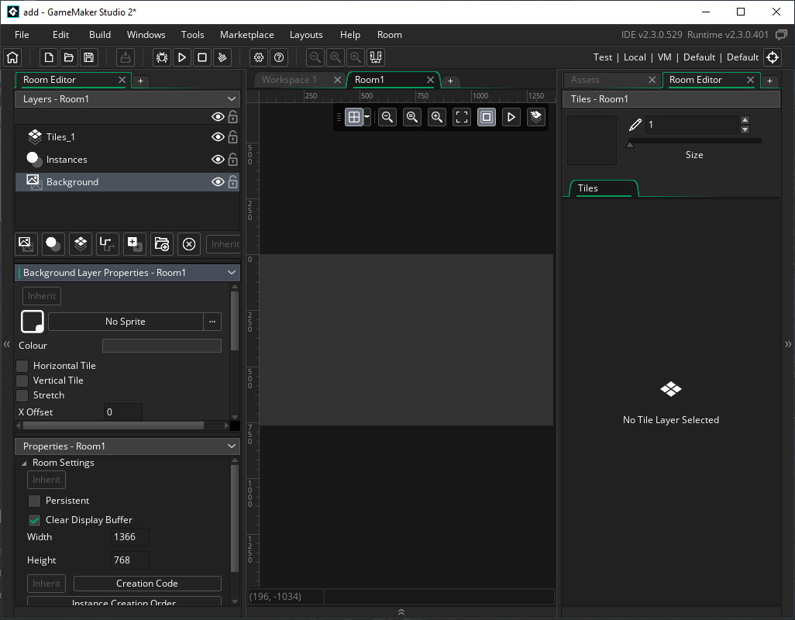Screen dimensions: 795x620
Task: Run the game using the main toolbar play icon
Action: click(181, 57)
